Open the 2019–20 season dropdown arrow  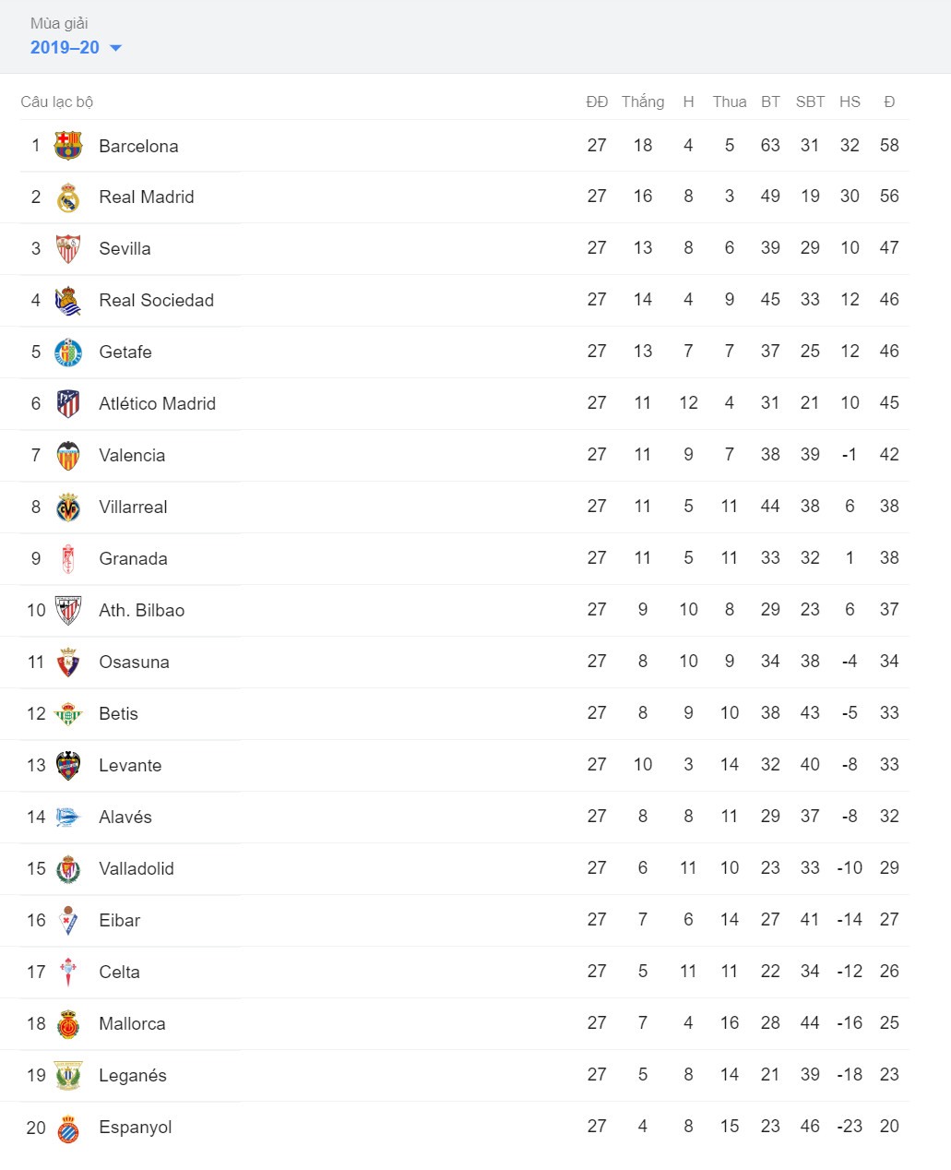(x=115, y=48)
